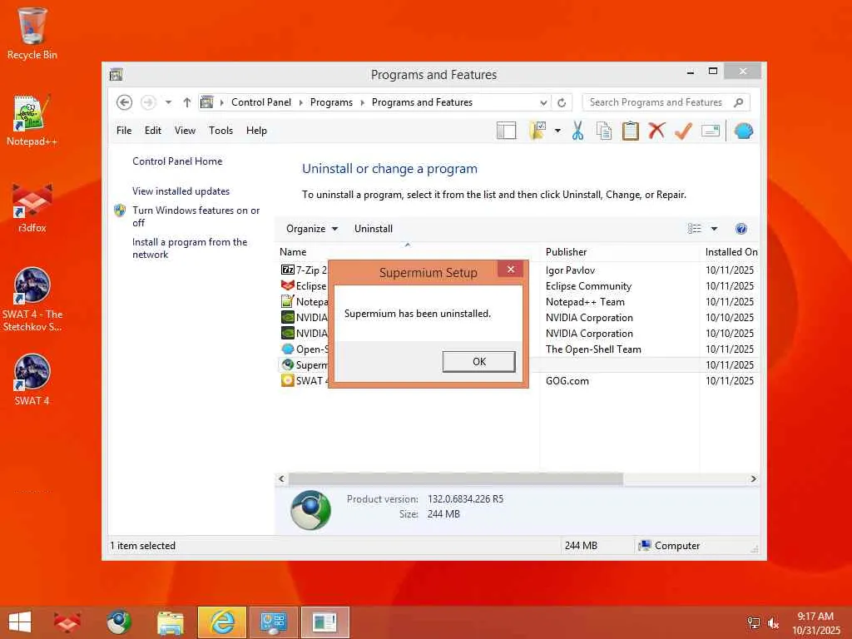
Task: Click the orange checkmark Properties toolbar icon
Action: (683, 131)
